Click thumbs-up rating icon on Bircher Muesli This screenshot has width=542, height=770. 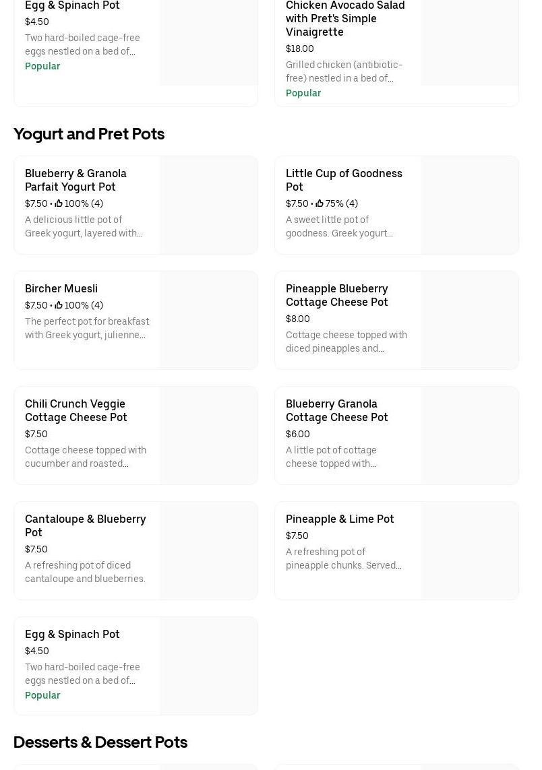click(x=59, y=305)
